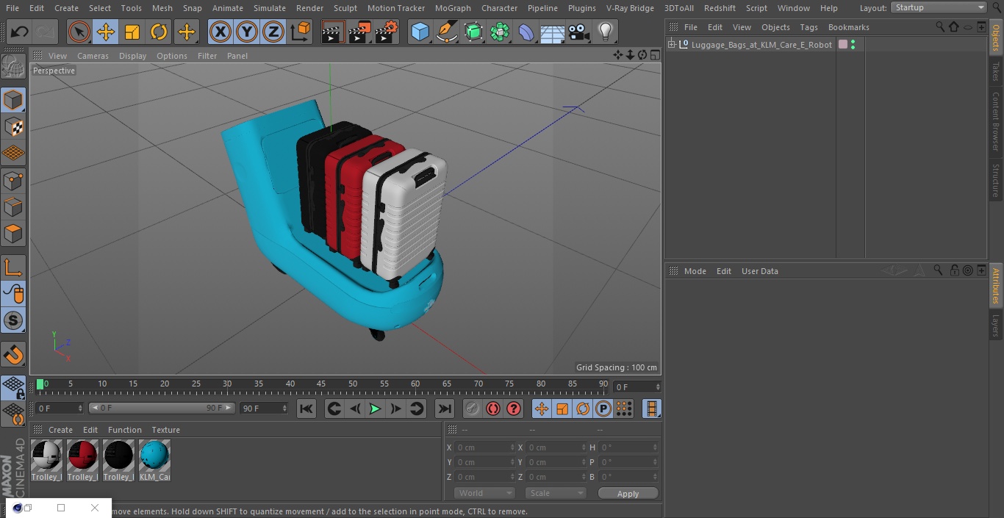Click Render Active View clapperboard icon
The width and height of the screenshot is (1004, 518).
click(x=333, y=32)
